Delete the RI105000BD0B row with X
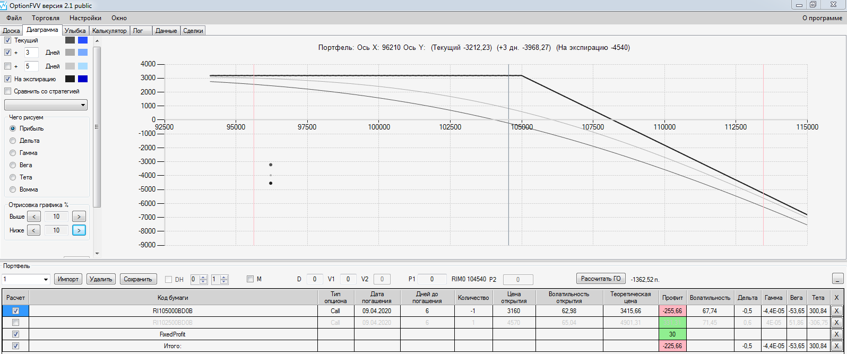This screenshot has width=847, height=354. click(836, 311)
